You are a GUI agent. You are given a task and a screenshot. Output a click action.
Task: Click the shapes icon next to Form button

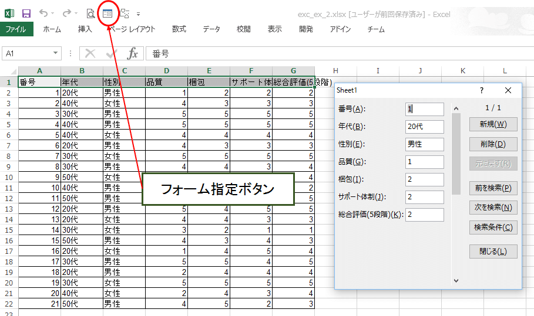[x=125, y=13]
